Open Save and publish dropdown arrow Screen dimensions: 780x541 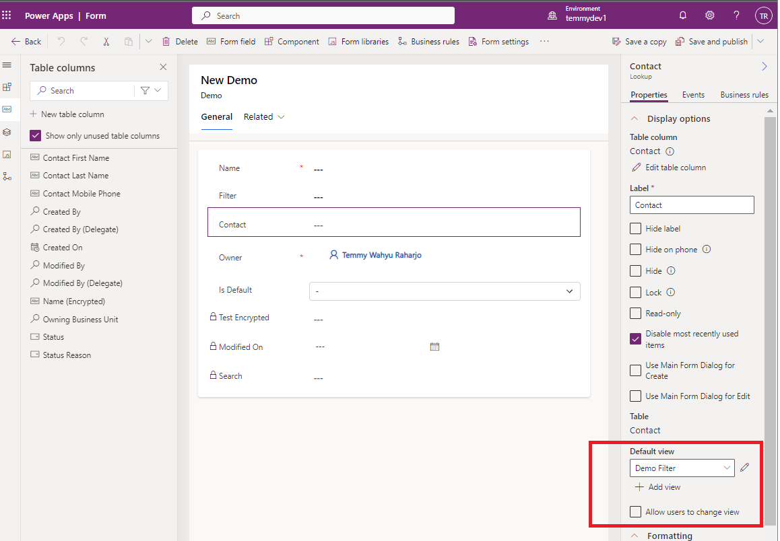coord(760,41)
